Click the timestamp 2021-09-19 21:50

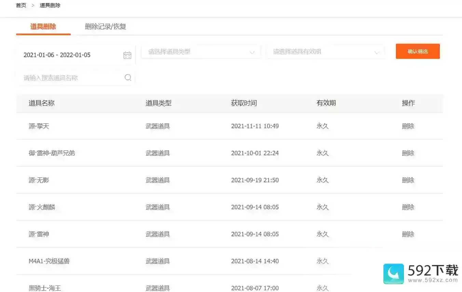point(255,180)
